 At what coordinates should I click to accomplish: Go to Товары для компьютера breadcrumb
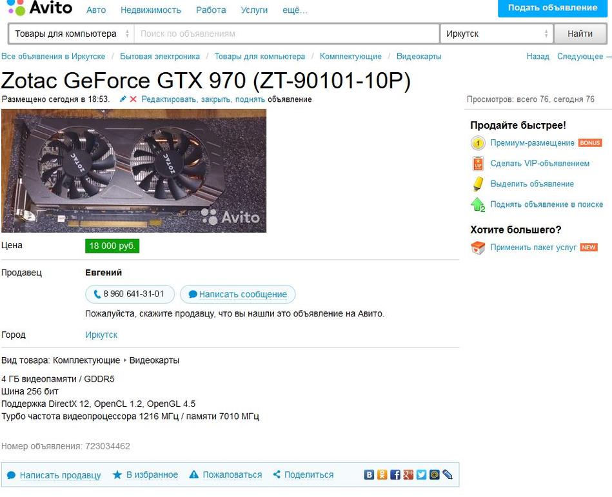point(259,57)
